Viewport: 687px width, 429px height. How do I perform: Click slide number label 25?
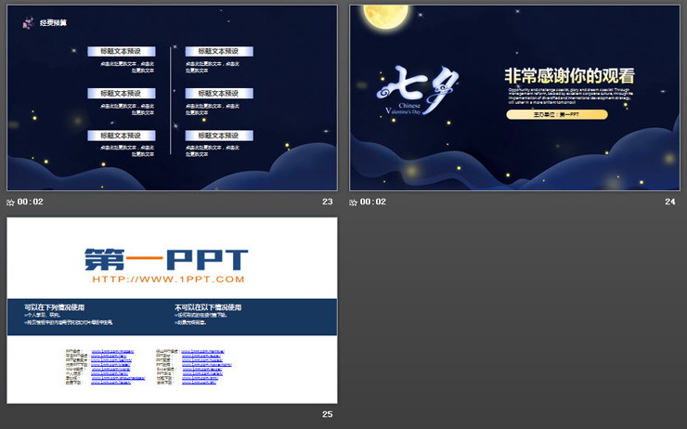pos(328,414)
